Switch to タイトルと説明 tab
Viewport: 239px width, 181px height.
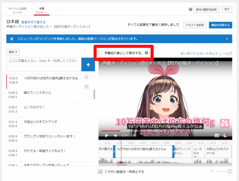17,10
